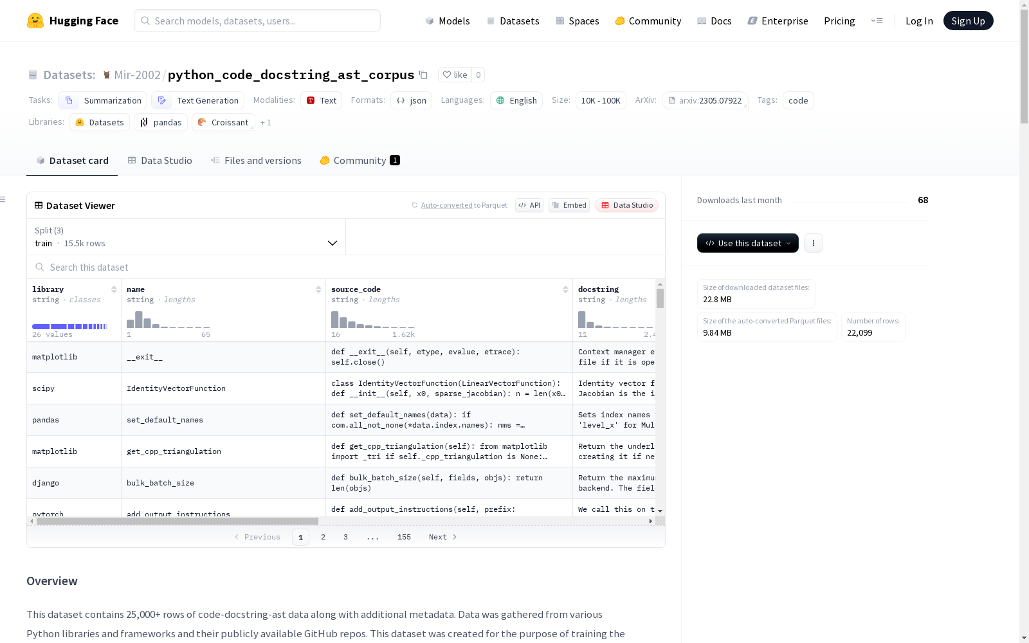Open the arxiv:2305.07922 tag
Image resolution: width=1029 pixels, height=643 pixels.
coord(705,100)
